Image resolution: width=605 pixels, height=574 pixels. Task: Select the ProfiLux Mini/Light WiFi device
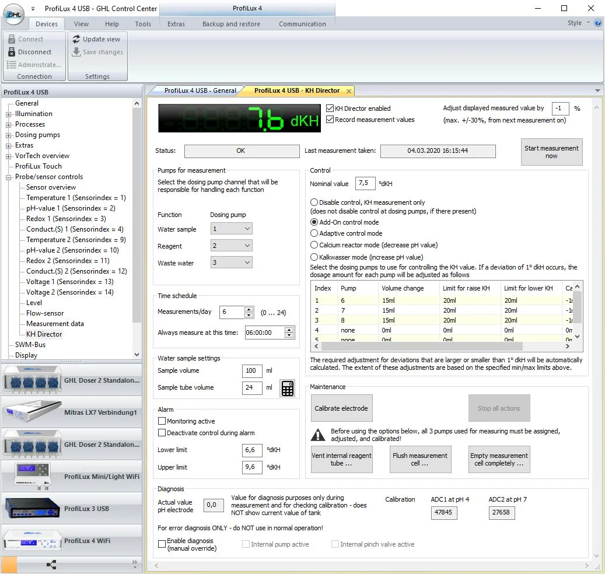[x=71, y=477]
